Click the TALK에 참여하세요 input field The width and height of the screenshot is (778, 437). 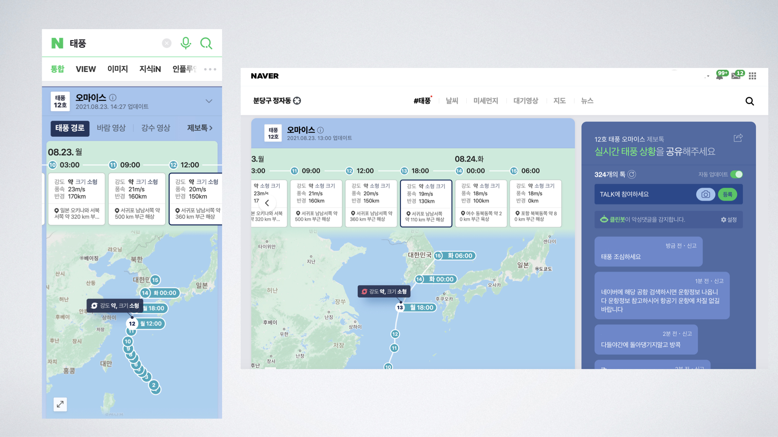(645, 195)
